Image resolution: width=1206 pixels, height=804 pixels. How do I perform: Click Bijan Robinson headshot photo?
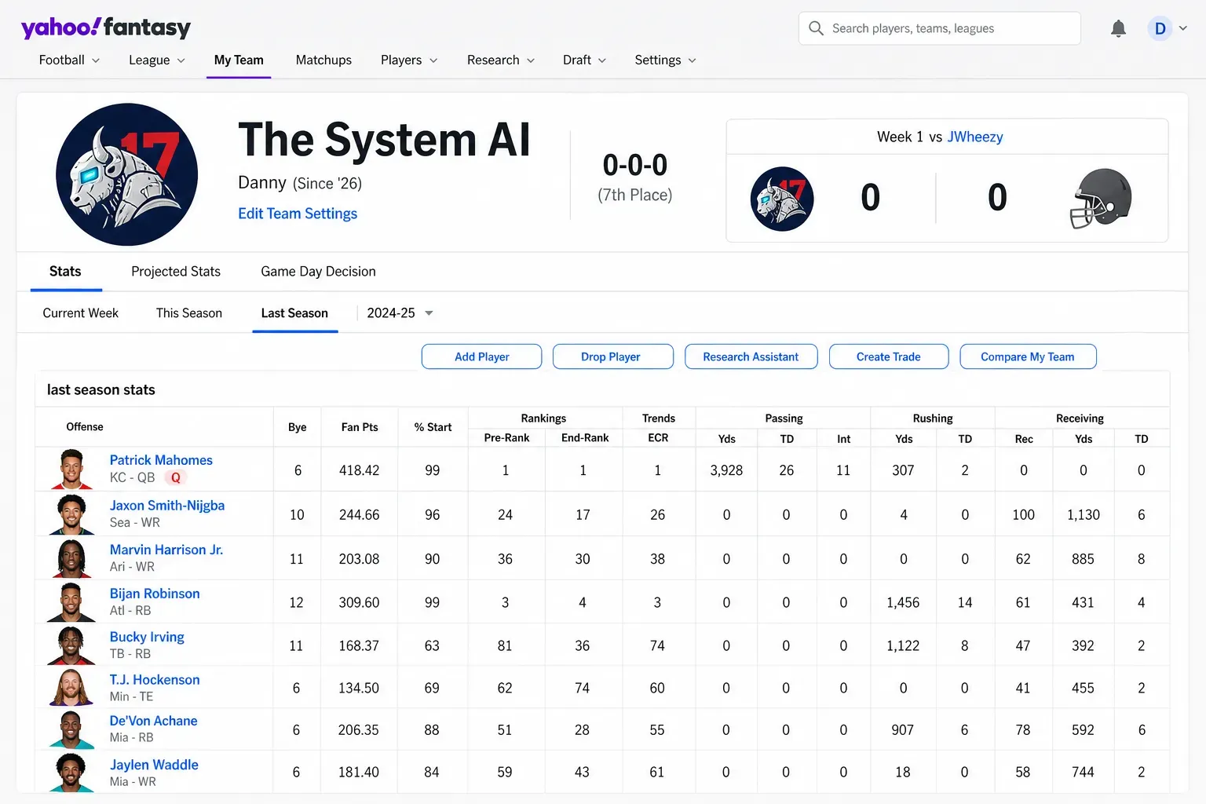click(71, 602)
